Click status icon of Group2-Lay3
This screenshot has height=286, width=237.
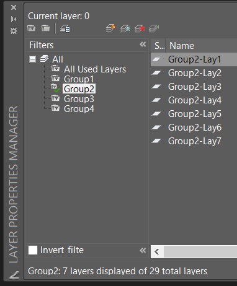point(156,87)
